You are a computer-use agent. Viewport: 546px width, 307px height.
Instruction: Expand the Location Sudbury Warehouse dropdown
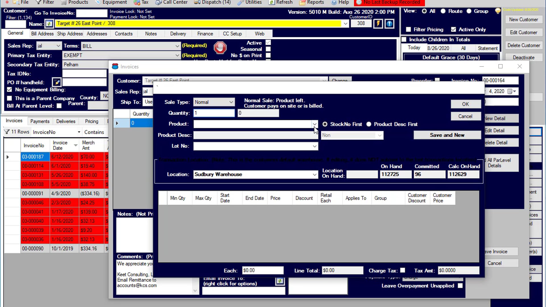315,175
